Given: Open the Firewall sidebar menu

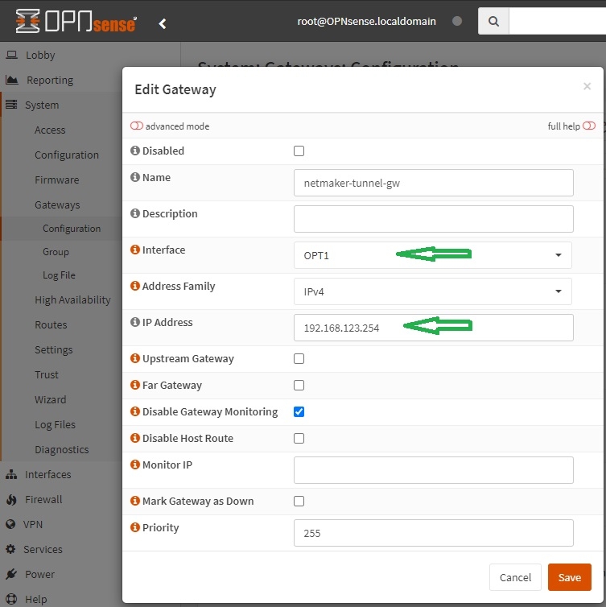Looking at the screenshot, I should pyautogui.click(x=43, y=499).
